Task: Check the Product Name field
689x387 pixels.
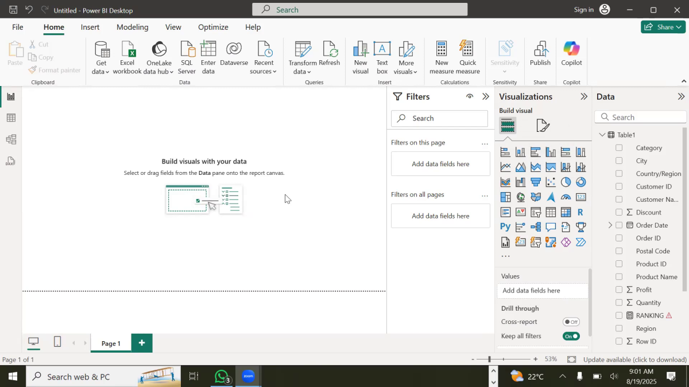Action: [x=619, y=277]
